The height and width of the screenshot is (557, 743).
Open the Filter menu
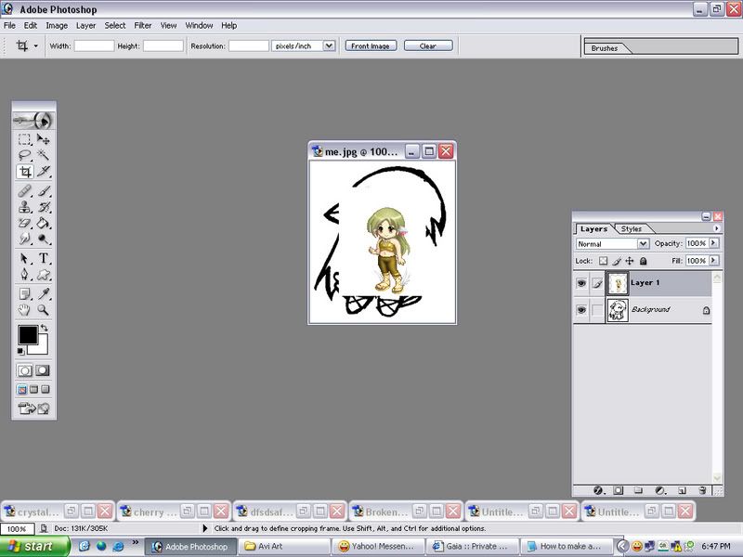point(143,26)
